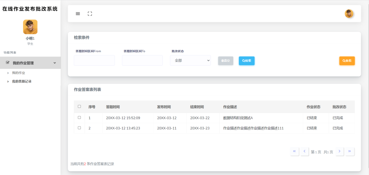This screenshot has width=369, height=175.
Task: Click the 已完成 grading status in row 2
Action: (338, 128)
